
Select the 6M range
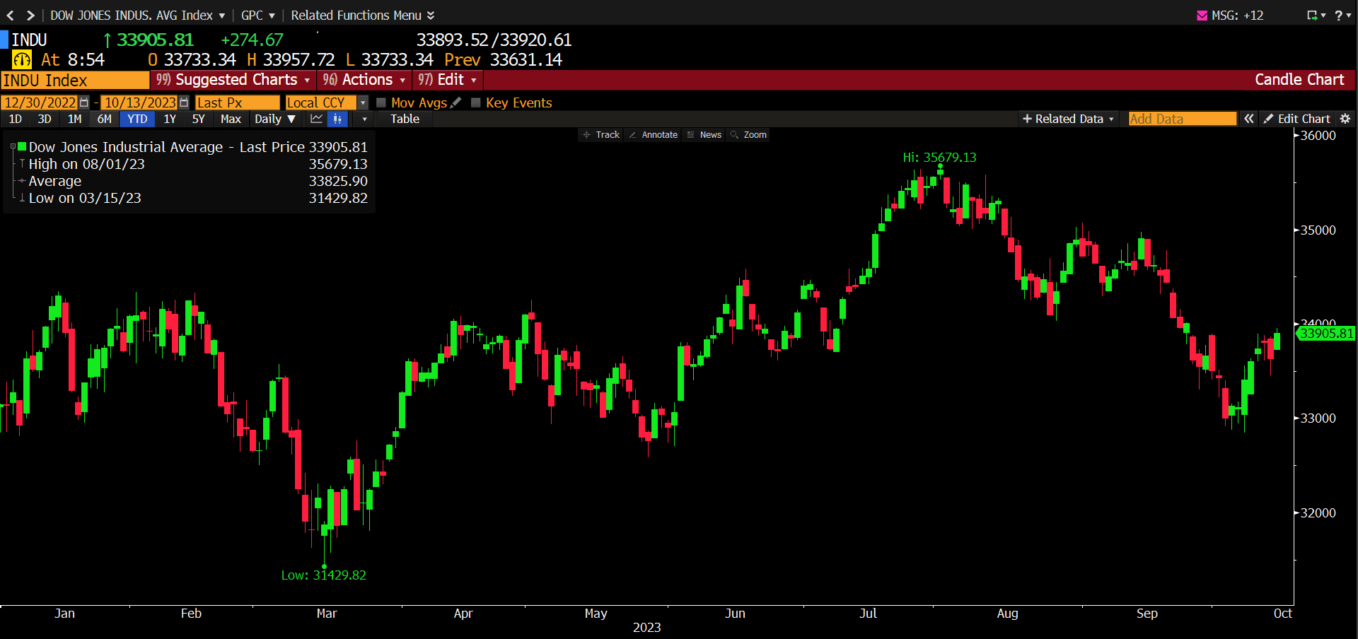pyautogui.click(x=104, y=119)
